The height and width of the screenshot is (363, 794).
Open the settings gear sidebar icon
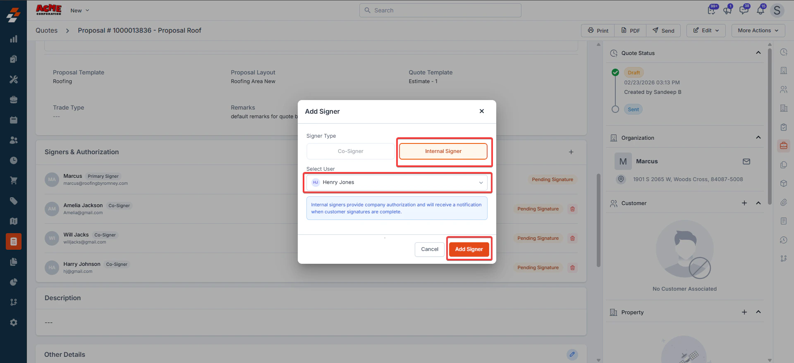tap(14, 322)
